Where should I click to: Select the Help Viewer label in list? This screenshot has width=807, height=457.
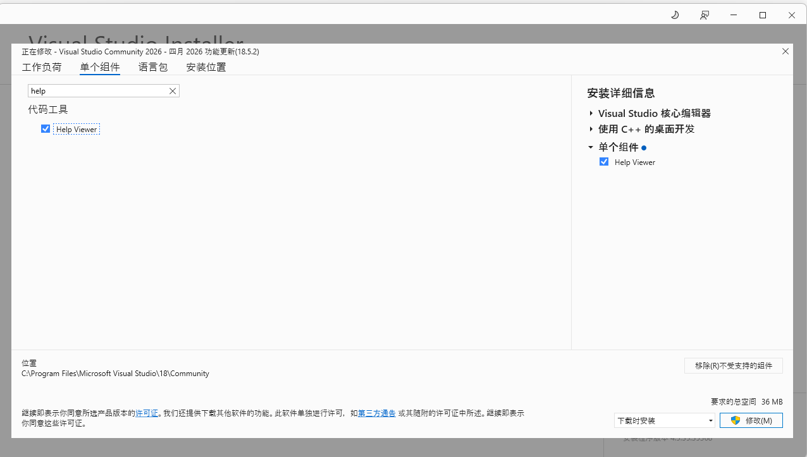click(77, 129)
